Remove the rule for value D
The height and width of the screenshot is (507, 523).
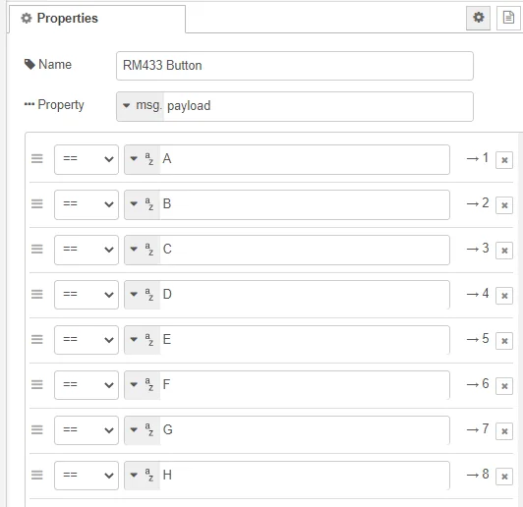tap(504, 296)
